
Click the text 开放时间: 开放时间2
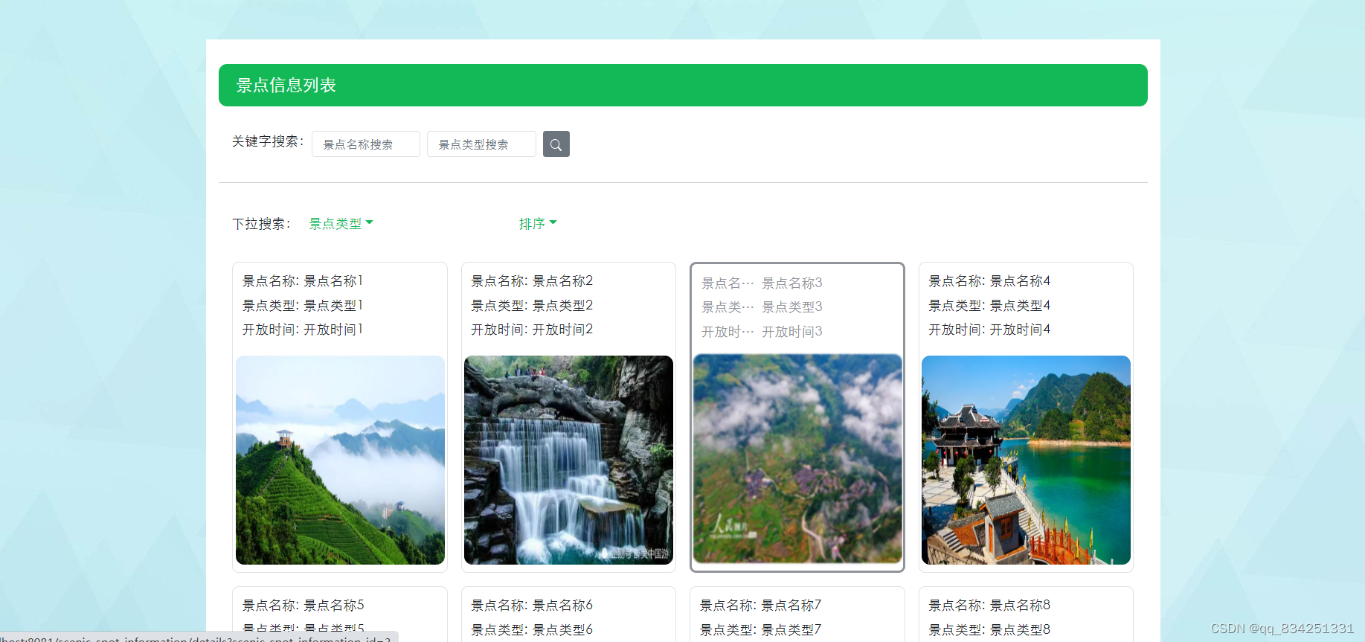pyautogui.click(x=532, y=330)
